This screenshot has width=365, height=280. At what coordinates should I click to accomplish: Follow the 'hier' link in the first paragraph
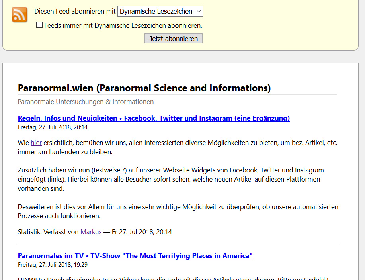pyautogui.click(x=36, y=143)
